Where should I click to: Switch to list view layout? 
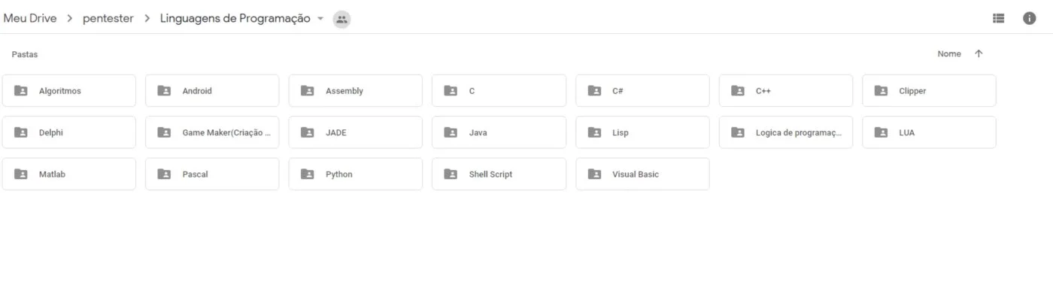[999, 19]
